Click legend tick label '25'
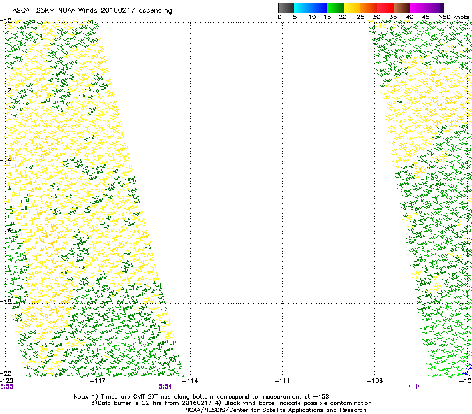472x414 pixels. 360,17
